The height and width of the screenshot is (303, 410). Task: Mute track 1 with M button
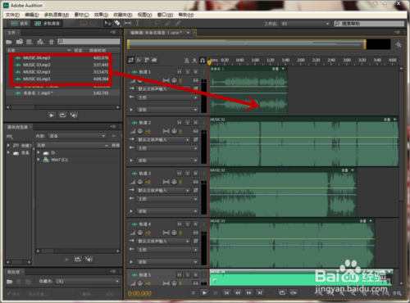click(x=180, y=72)
